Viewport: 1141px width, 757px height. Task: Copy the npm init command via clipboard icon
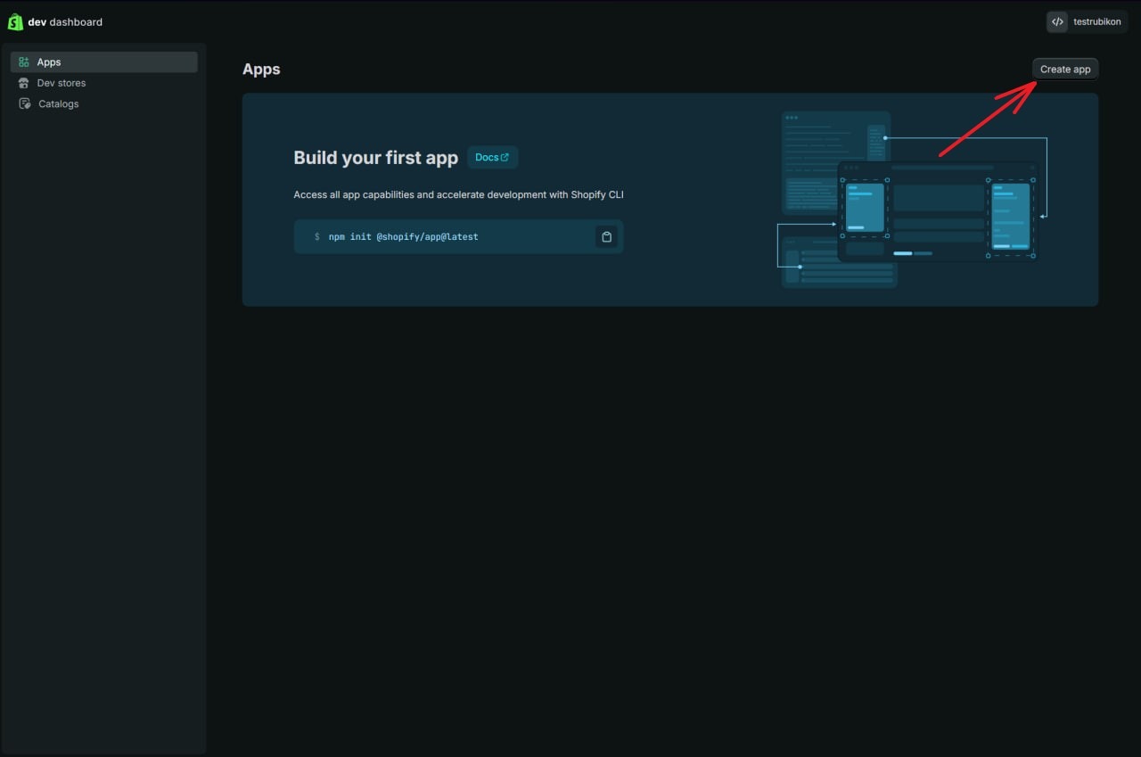pos(606,237)
